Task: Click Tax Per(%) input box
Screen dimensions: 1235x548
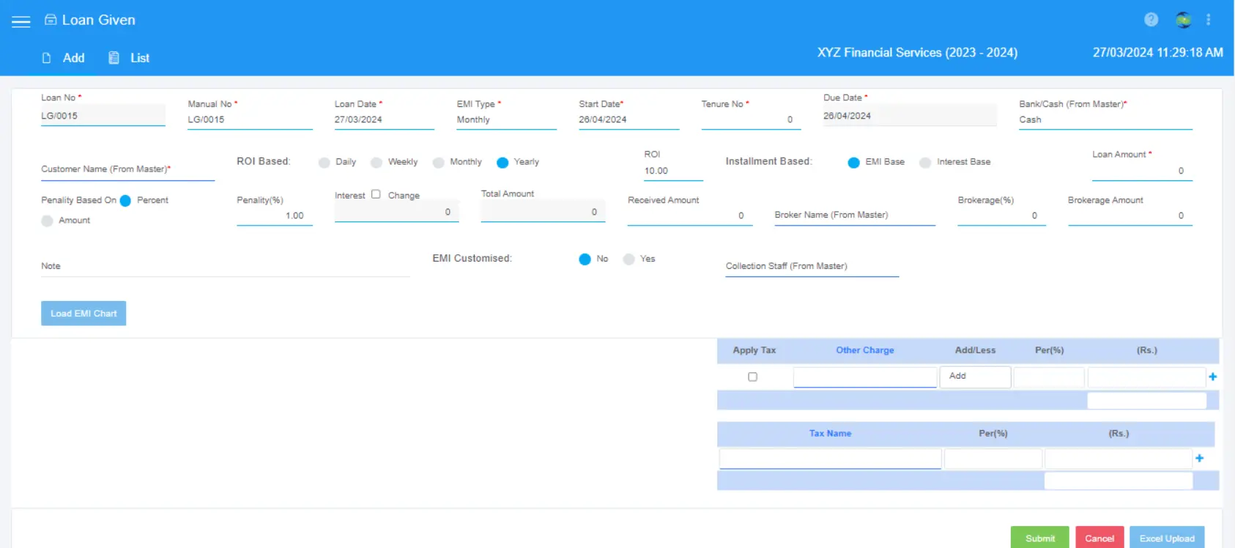Action: [993, 459]
